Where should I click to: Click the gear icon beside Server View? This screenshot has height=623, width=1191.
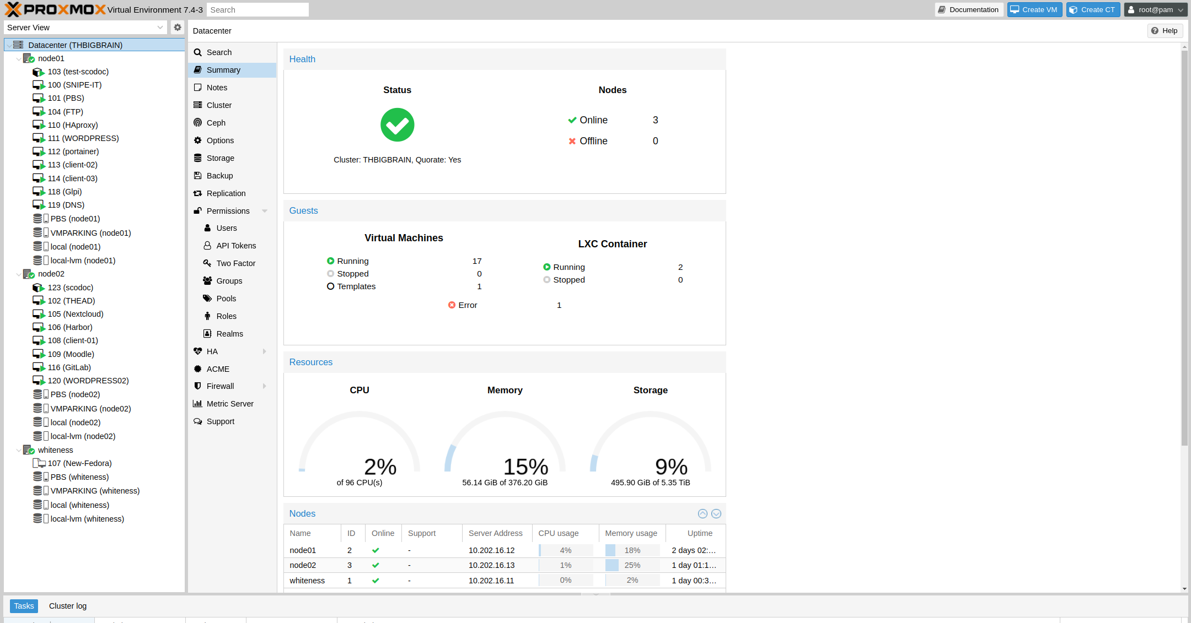pos(177,27)
